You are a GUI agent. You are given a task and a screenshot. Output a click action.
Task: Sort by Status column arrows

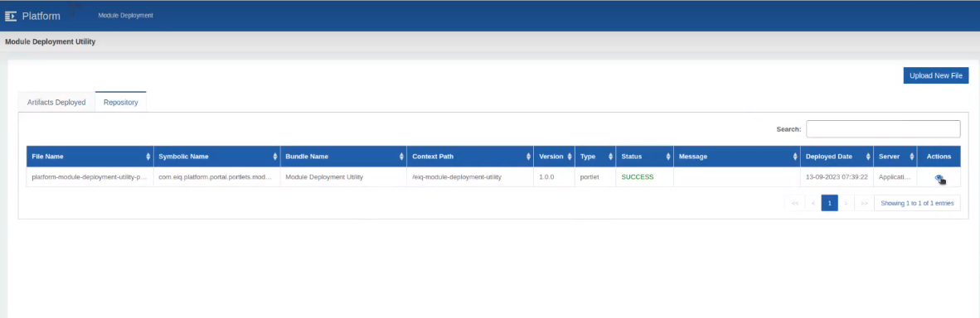point(668,157)
